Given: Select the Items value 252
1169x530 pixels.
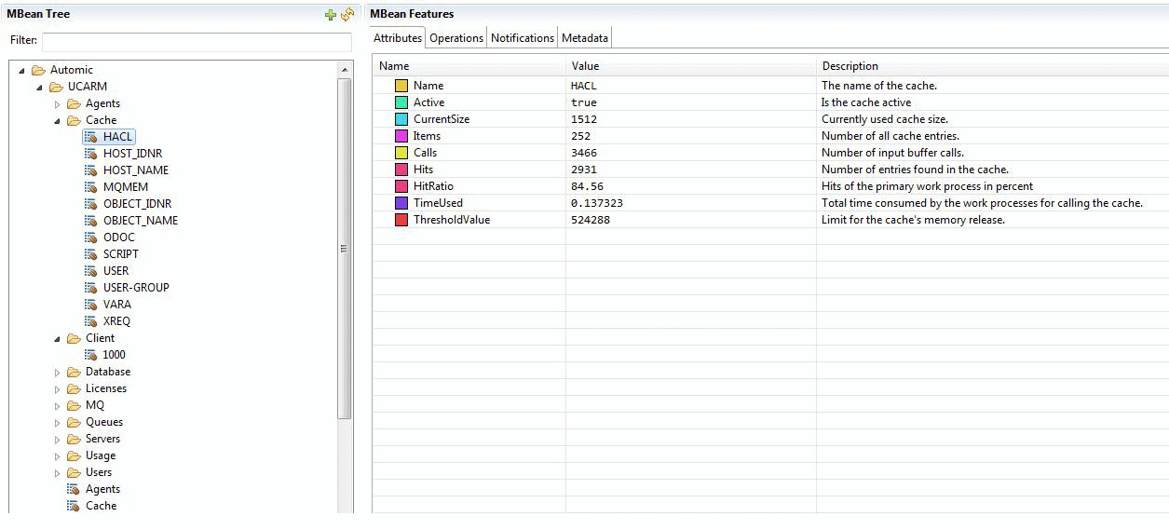Looking at the screenshot, I should tap(580, 136).
